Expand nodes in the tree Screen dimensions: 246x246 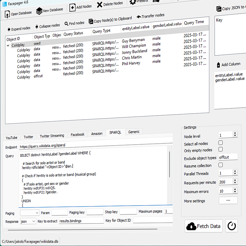[x=9, y=29]
